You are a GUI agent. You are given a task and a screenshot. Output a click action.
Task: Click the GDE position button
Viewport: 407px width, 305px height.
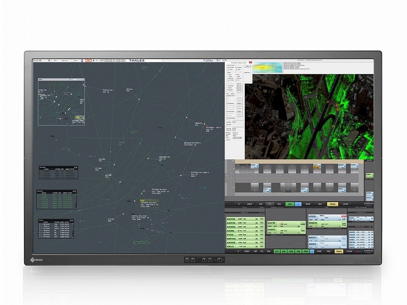pyautogui.click(x=284, y=251)
